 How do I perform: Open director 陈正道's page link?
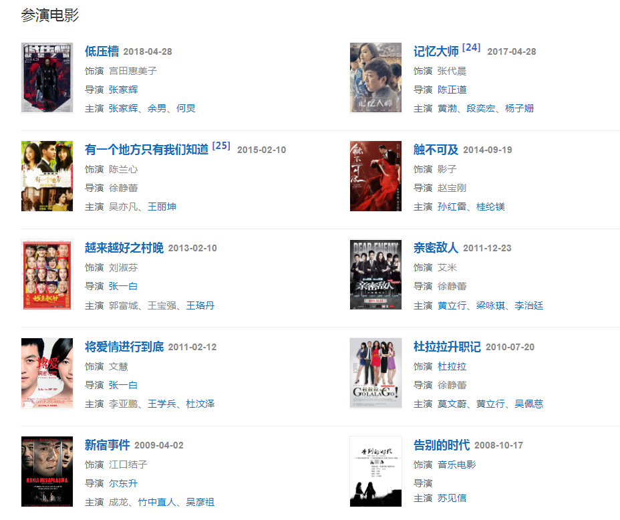tap(452, 90)
